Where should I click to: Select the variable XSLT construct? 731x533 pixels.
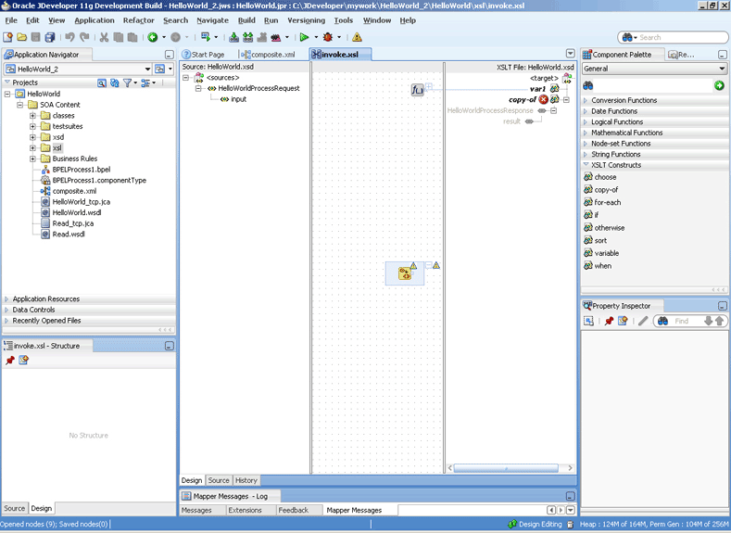[607, 253]
